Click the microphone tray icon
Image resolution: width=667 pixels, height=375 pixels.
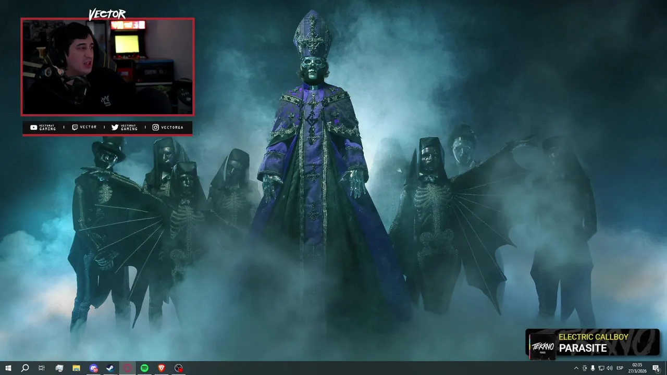click(592, 368)
